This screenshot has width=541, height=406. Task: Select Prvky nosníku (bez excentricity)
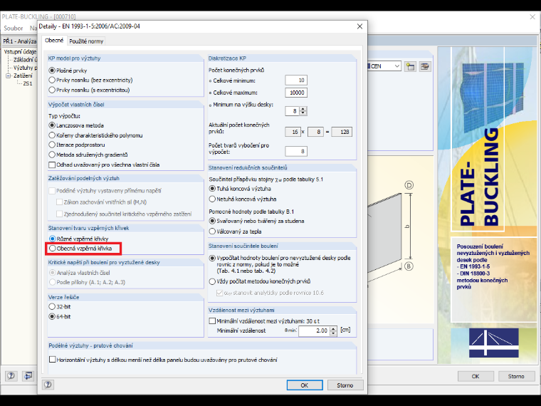click(x=52, y=80)
